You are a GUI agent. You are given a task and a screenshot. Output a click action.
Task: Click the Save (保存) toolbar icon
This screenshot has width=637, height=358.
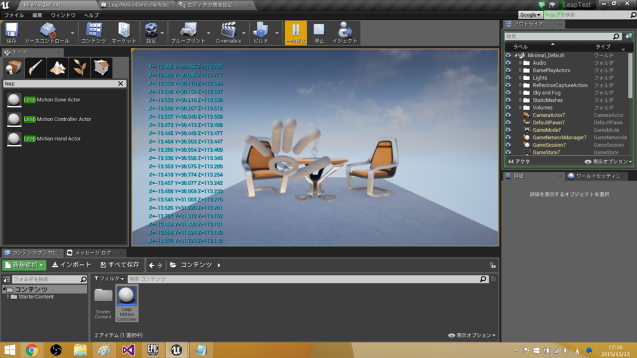point(11,33)
